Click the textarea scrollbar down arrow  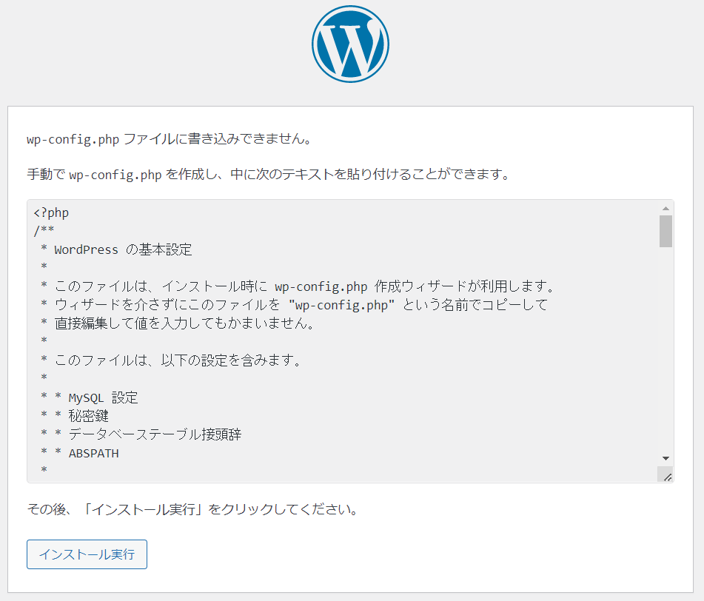pyautogui.click(x=666, y=458)
